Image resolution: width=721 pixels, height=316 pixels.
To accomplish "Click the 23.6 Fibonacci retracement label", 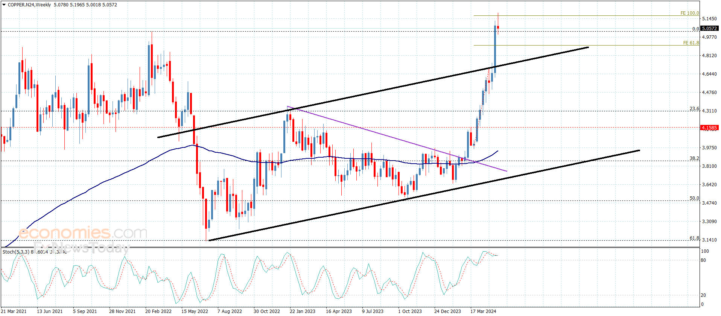I will (694, 109).
